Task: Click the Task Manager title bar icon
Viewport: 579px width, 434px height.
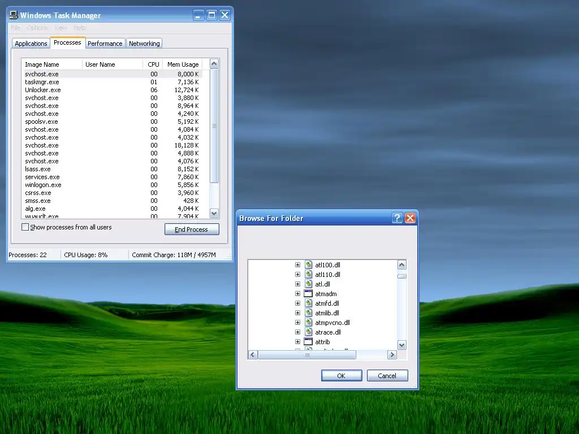Action: pos(14,15)
